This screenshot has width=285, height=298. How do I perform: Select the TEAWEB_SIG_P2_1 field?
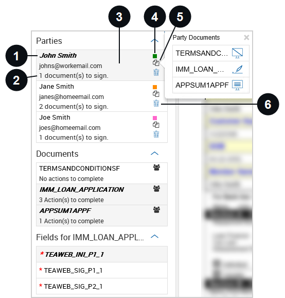102,286
